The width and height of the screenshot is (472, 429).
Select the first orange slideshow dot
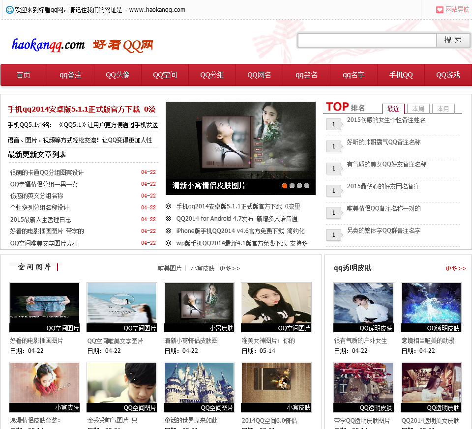pos(285,186)
